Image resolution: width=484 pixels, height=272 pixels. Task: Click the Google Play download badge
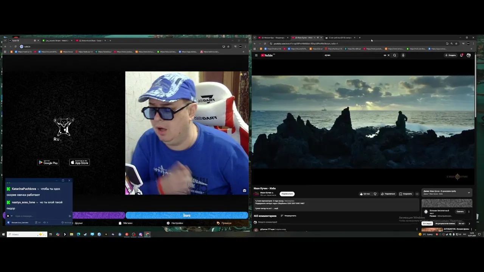click(x=48, y=162)
